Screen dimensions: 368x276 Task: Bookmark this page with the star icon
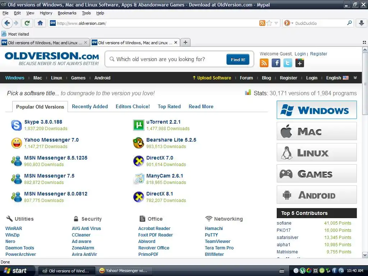[x=269, y=23]
